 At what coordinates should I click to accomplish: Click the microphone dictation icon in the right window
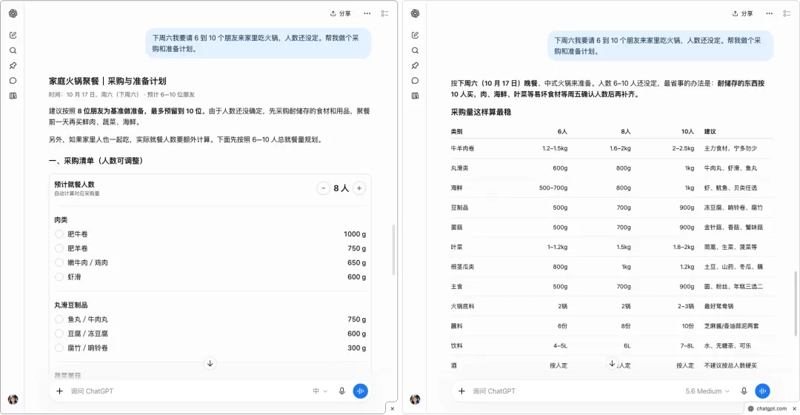point(744,391)
